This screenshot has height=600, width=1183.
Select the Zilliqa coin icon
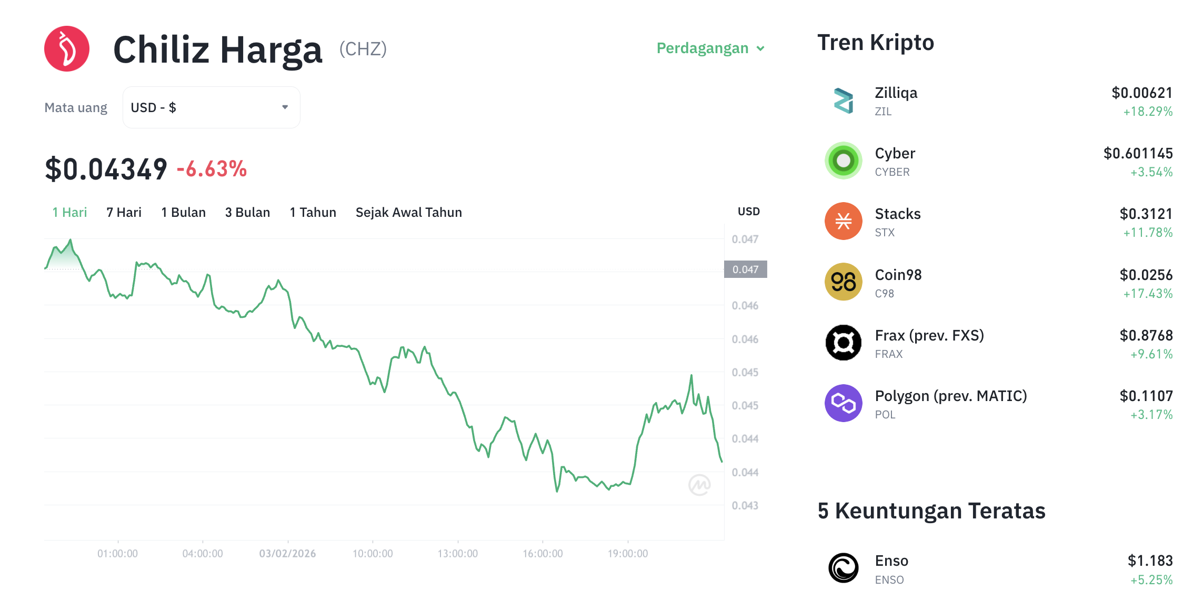click(843, 100)
